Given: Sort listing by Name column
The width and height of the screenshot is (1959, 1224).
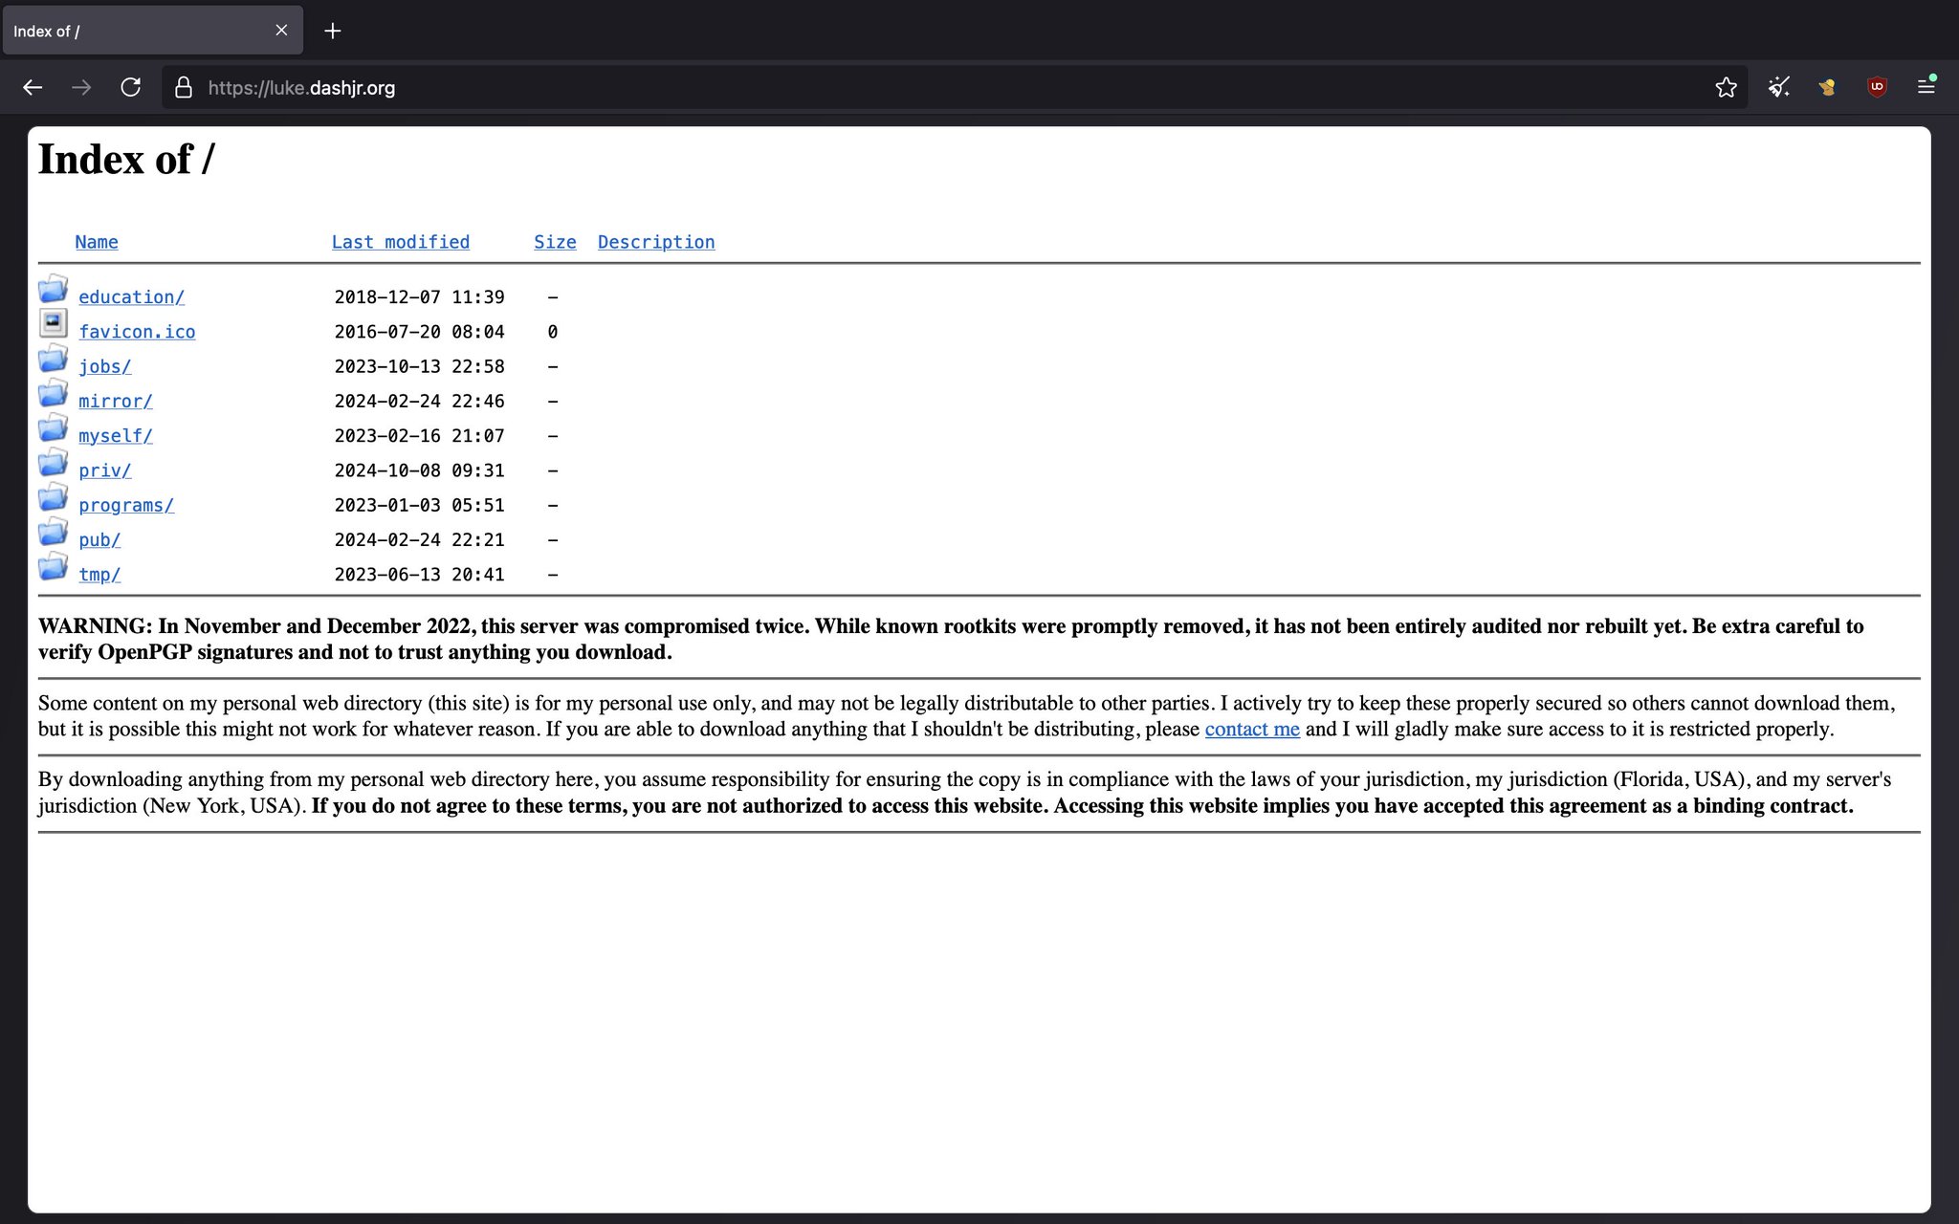Looking at the screenshot, I should (x=97, y=242).
